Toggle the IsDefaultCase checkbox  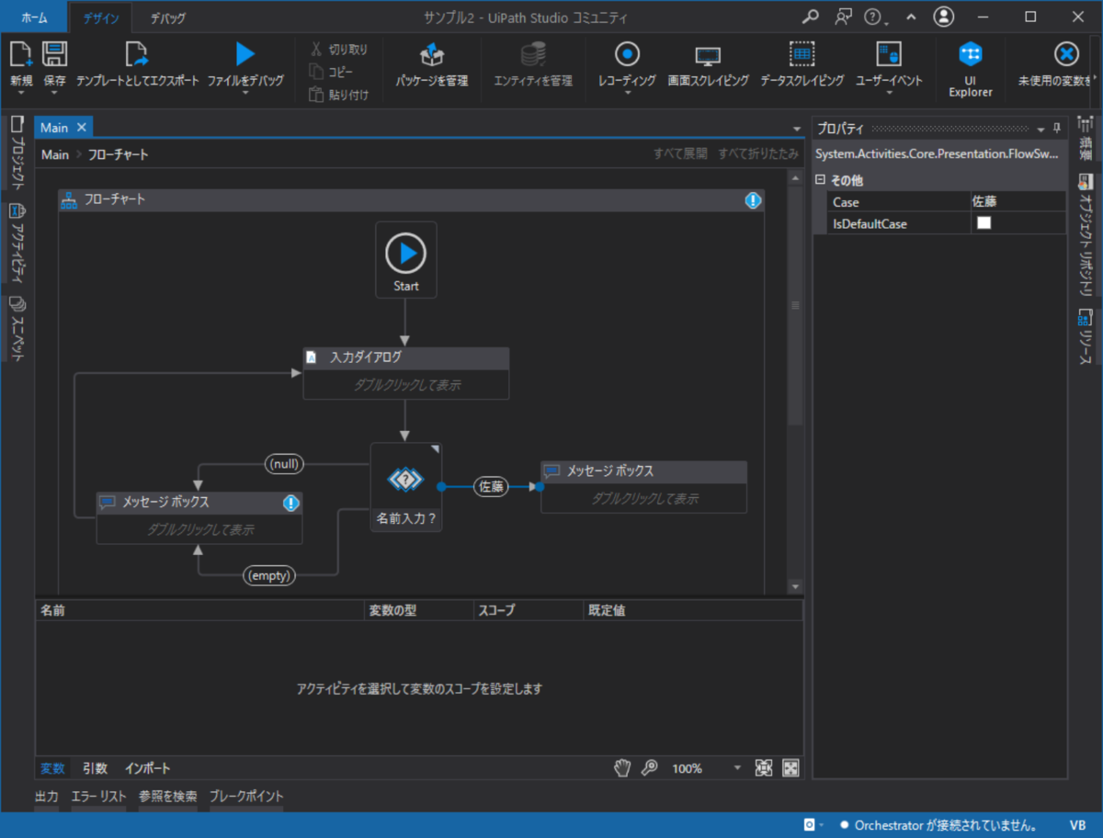[984, 223]
